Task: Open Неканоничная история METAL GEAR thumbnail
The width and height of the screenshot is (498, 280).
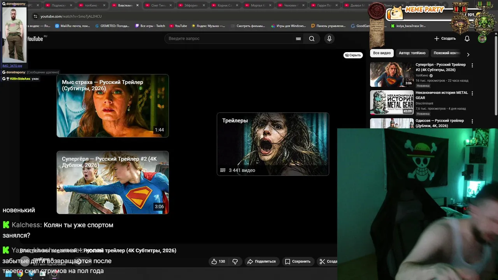Action: click(391, 102)
